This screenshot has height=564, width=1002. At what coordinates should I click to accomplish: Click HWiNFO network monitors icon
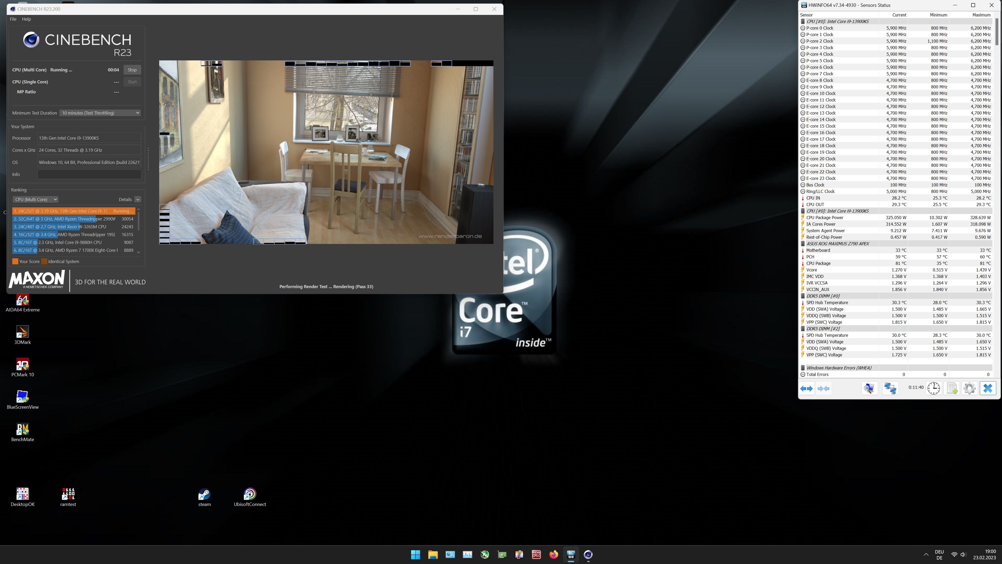pyautogui.click(x=890, y=389)
